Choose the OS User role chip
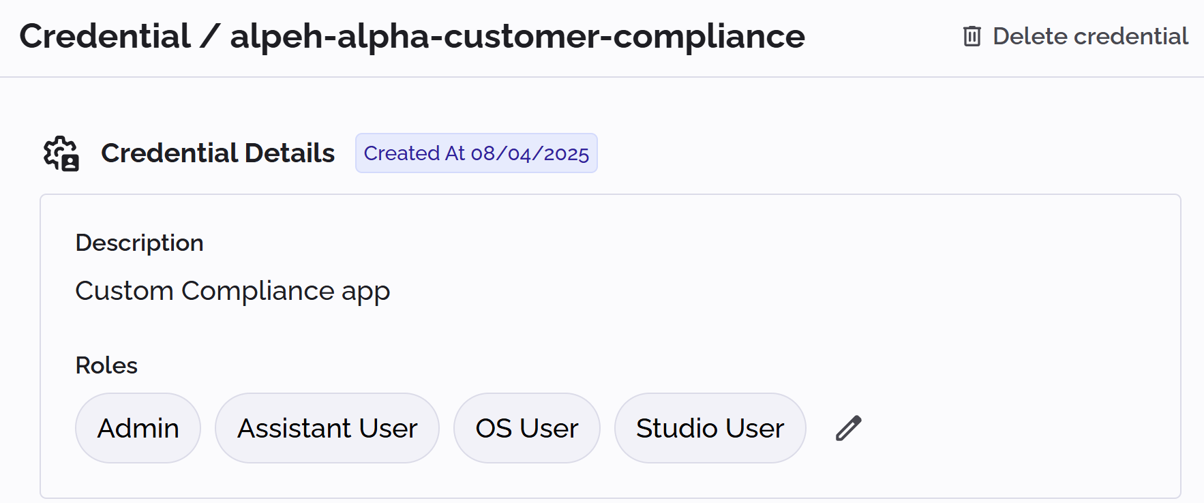 (x=527, y=428)
